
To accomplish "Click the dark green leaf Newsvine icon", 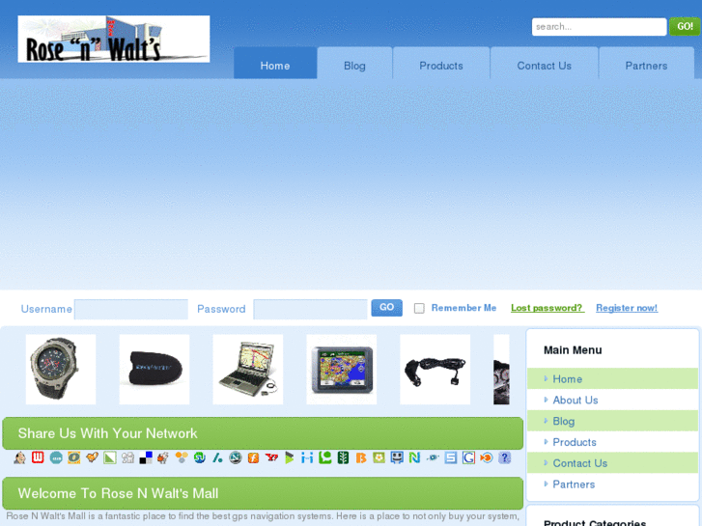I will (343, 457).
